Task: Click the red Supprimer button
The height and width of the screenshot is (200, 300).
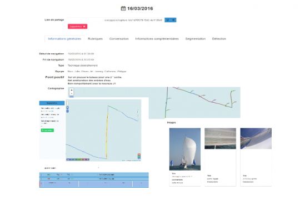Action: [x=77, y=27]
